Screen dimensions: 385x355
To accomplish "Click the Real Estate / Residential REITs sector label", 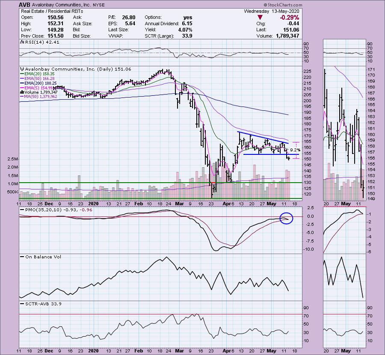I will [x=52, y=11].
